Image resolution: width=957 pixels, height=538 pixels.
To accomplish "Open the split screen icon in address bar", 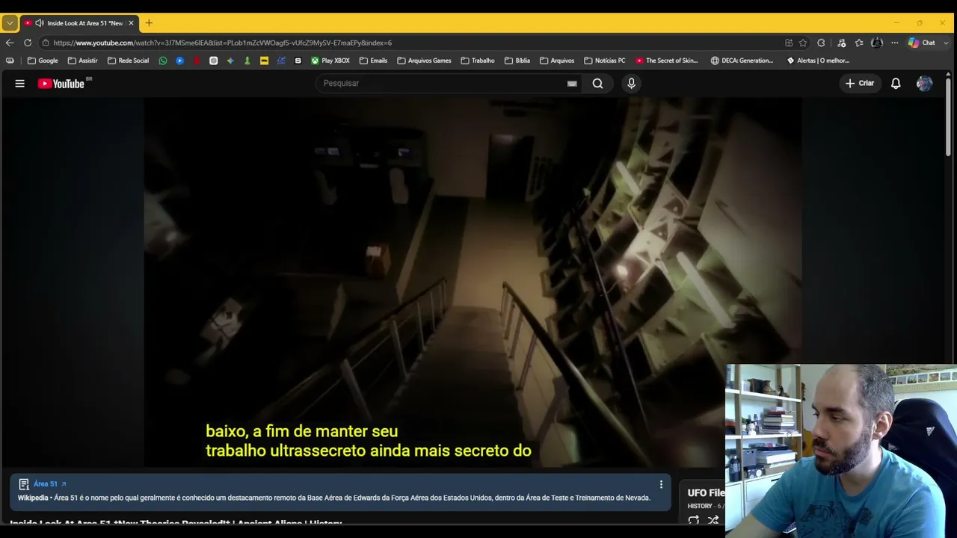I will pos(789,43).
